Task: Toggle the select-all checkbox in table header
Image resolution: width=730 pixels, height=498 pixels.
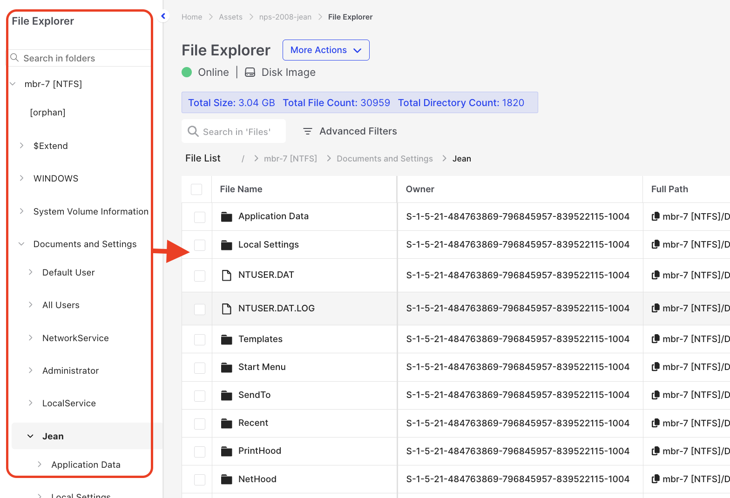Action: (196, 189)
